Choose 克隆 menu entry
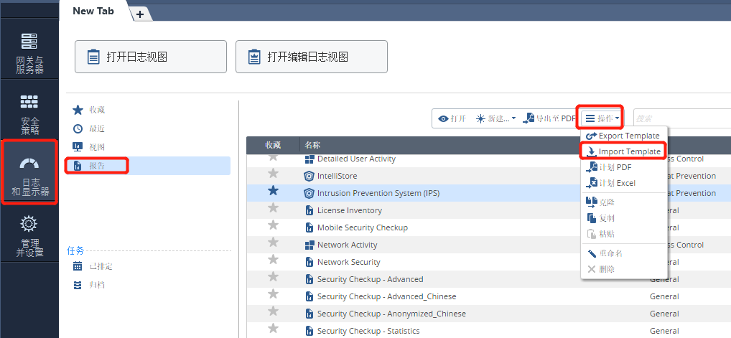The image size is (731, 338). click(x=624, y=202)
